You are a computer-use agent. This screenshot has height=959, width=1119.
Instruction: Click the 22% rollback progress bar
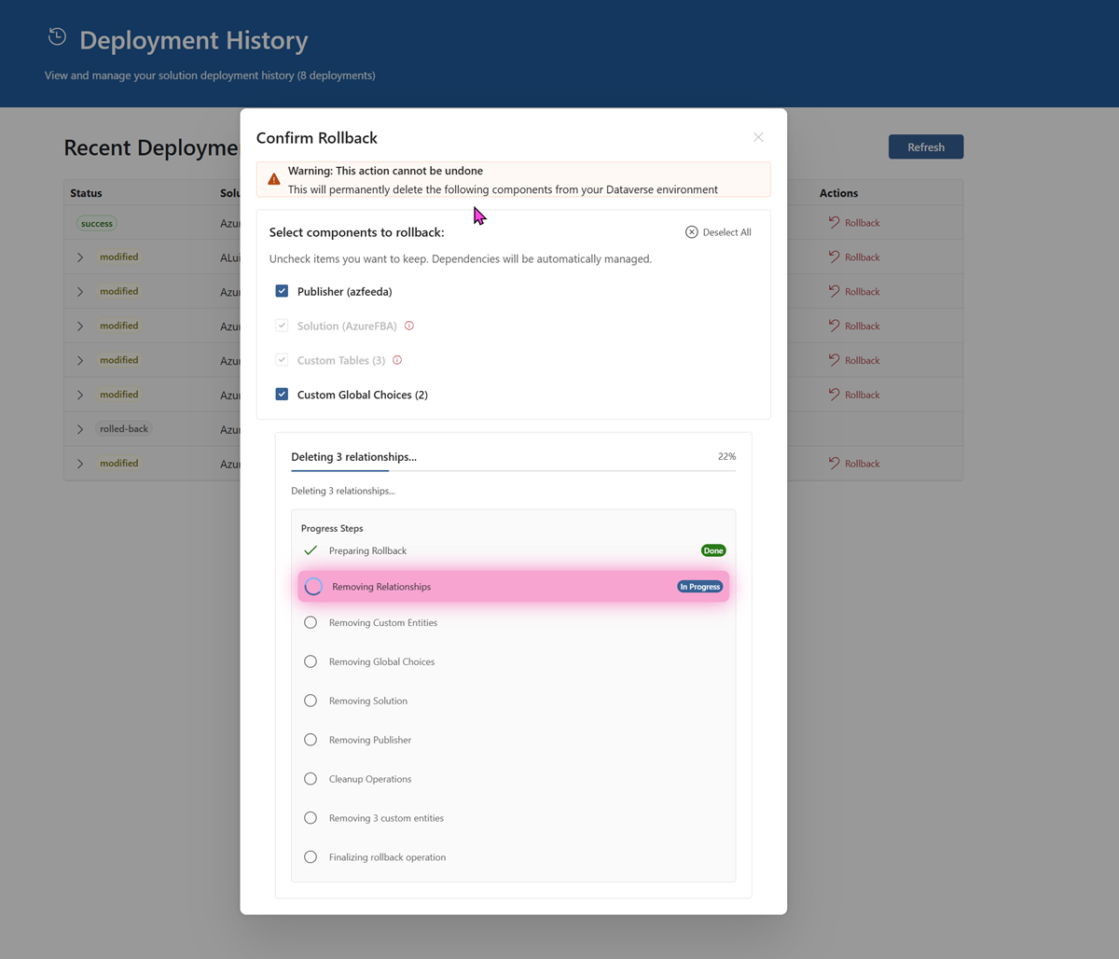point(513,471)
